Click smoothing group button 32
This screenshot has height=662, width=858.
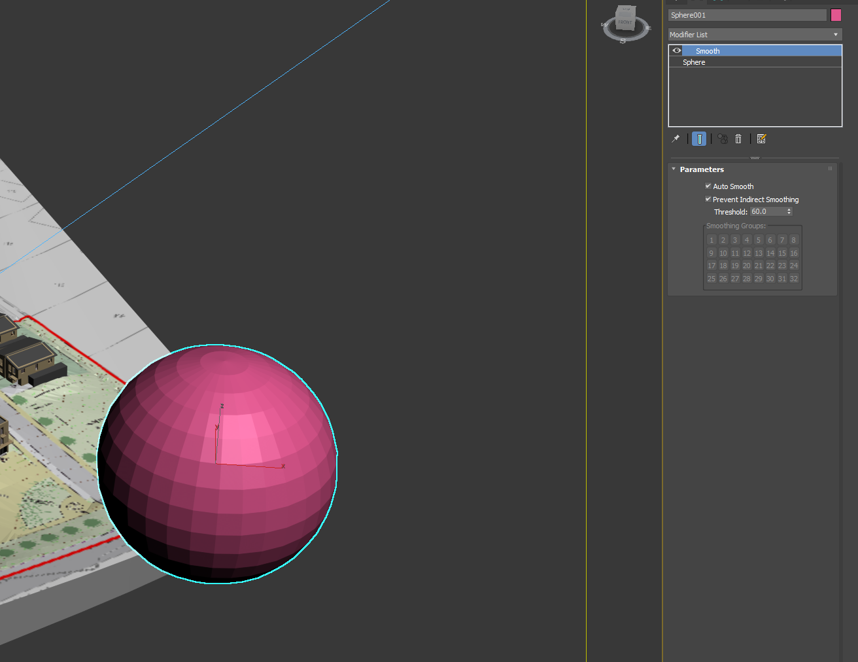(x=794, y=279)
